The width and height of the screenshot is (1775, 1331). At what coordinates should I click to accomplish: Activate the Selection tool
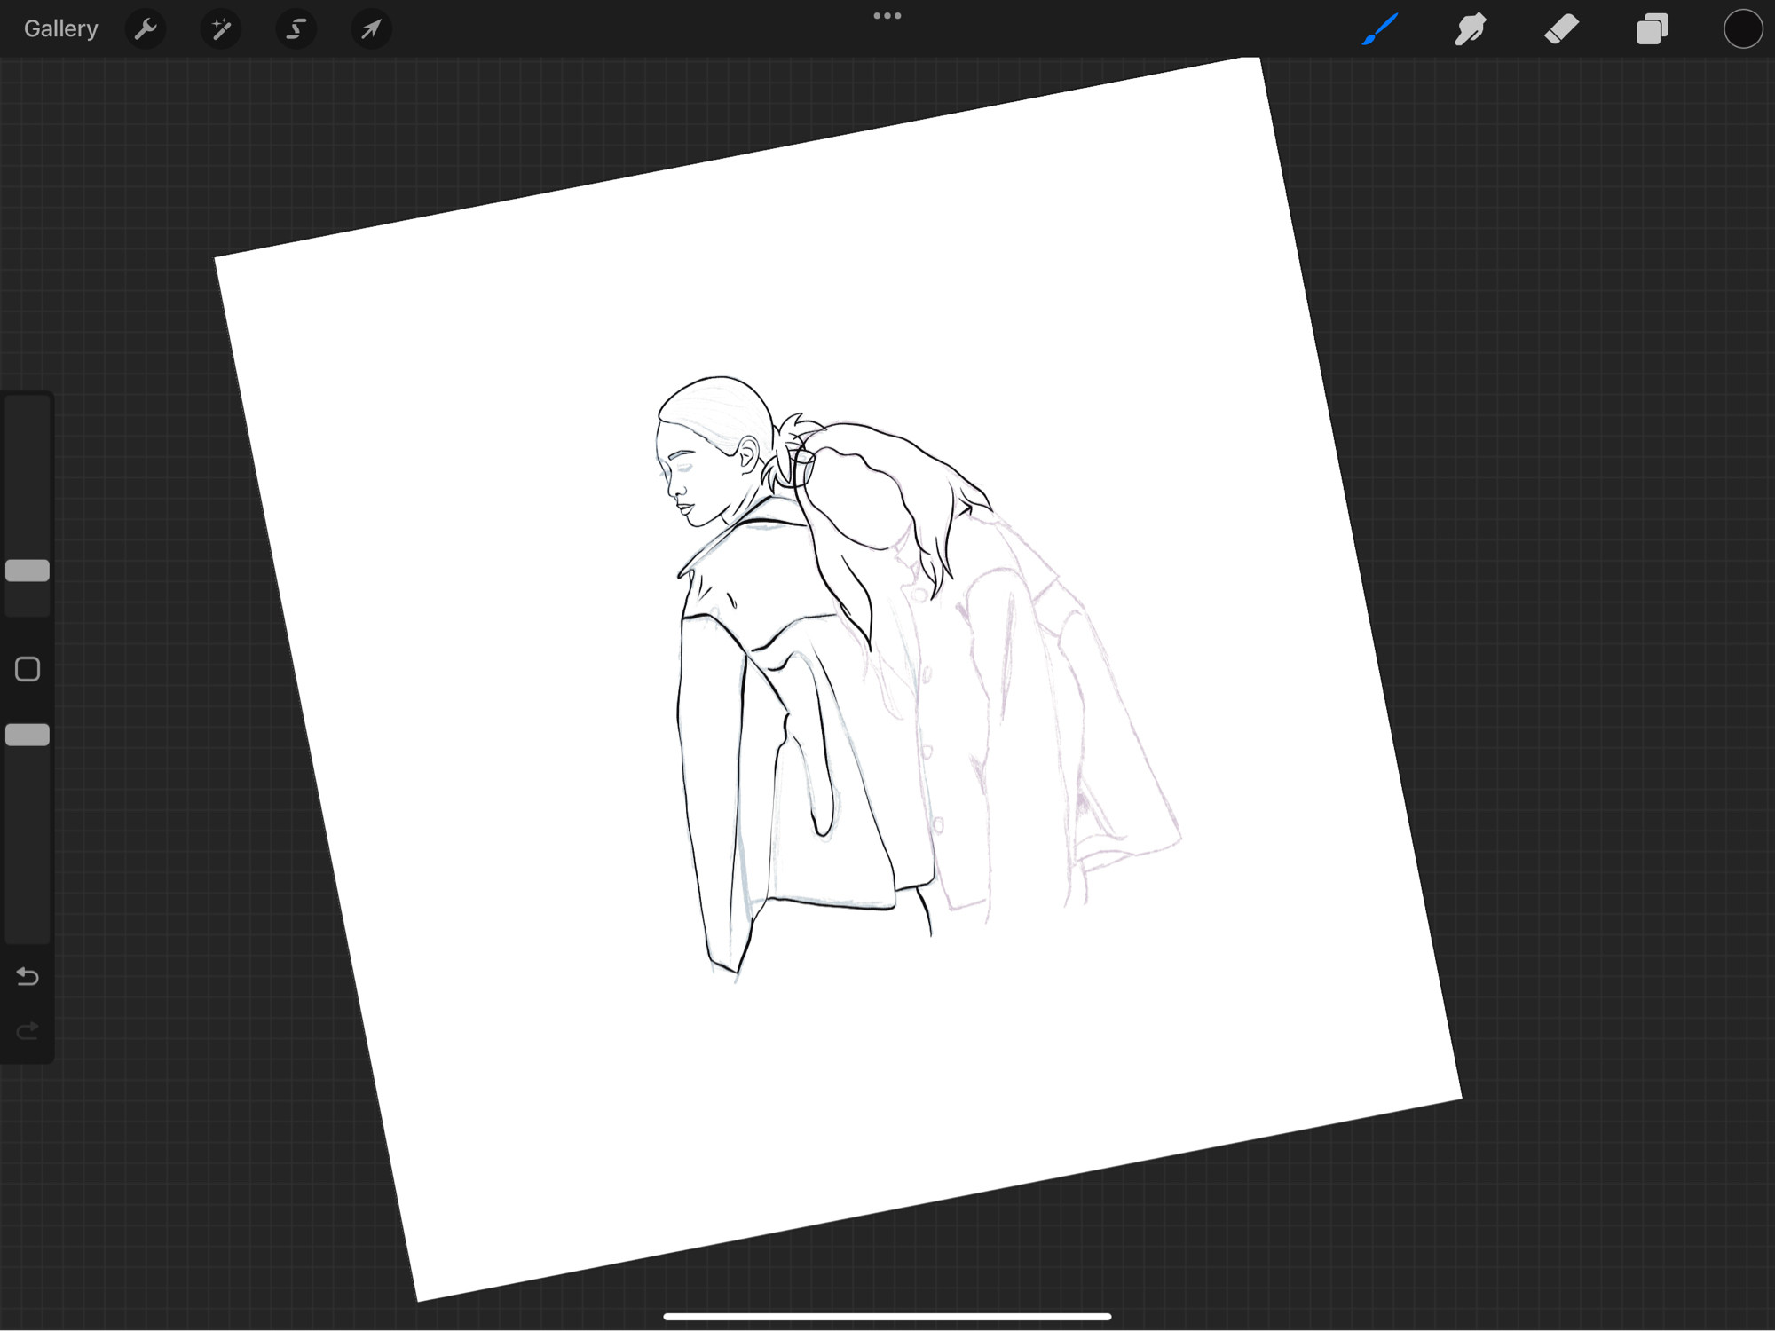coord(296,29)
